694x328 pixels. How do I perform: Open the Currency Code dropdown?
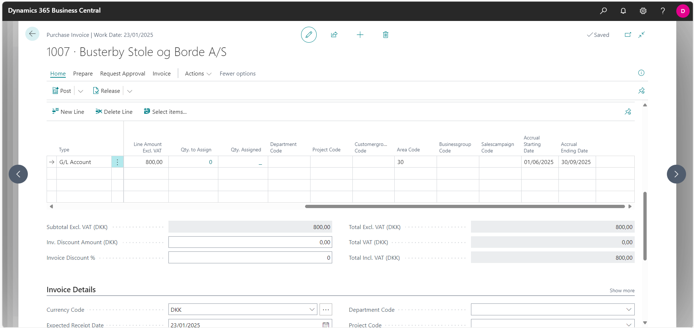pyautogui.click(x=312, y=310)
